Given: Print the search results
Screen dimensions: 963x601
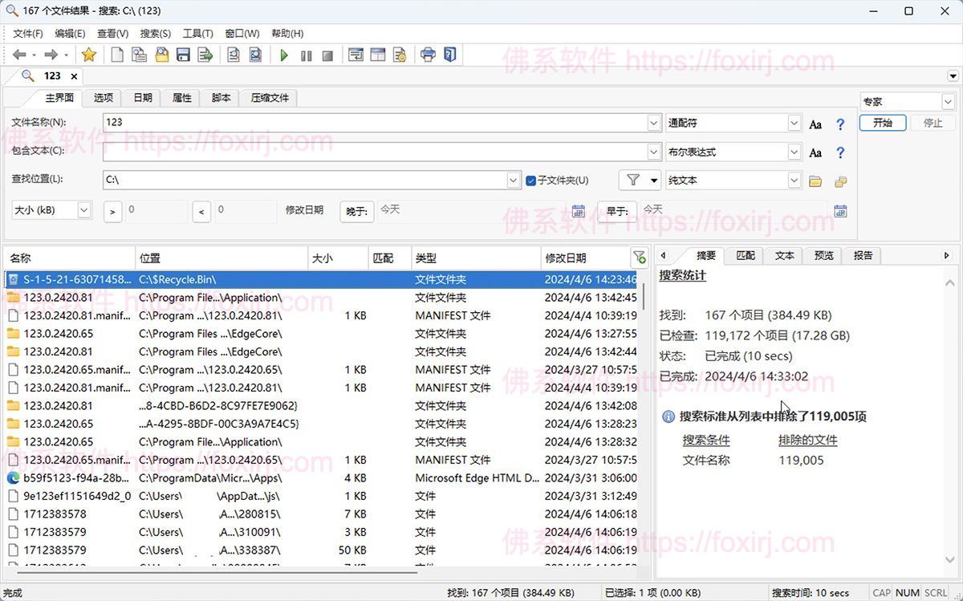Looking at the screenshot, I should coord(428,55).
